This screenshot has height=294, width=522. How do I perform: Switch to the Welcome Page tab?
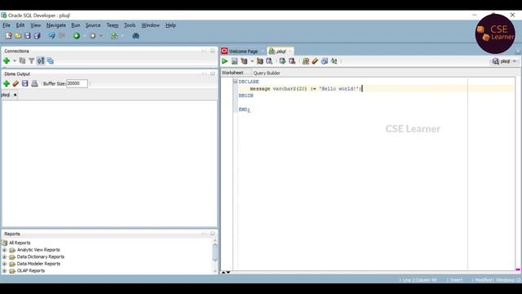tap(243, 51)
